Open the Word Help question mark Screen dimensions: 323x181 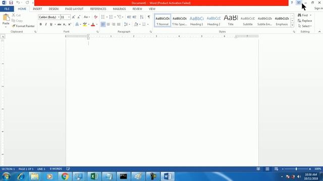click(x=292, y=3)
